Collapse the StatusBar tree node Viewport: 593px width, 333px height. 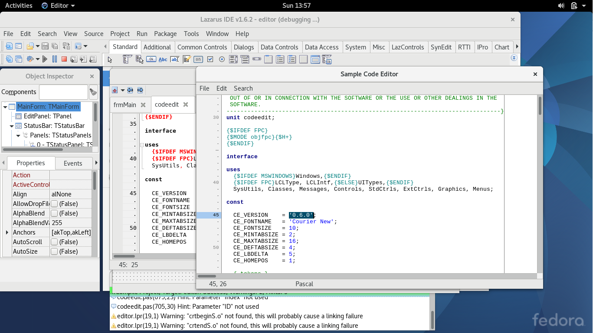click(x=12, y=126)
